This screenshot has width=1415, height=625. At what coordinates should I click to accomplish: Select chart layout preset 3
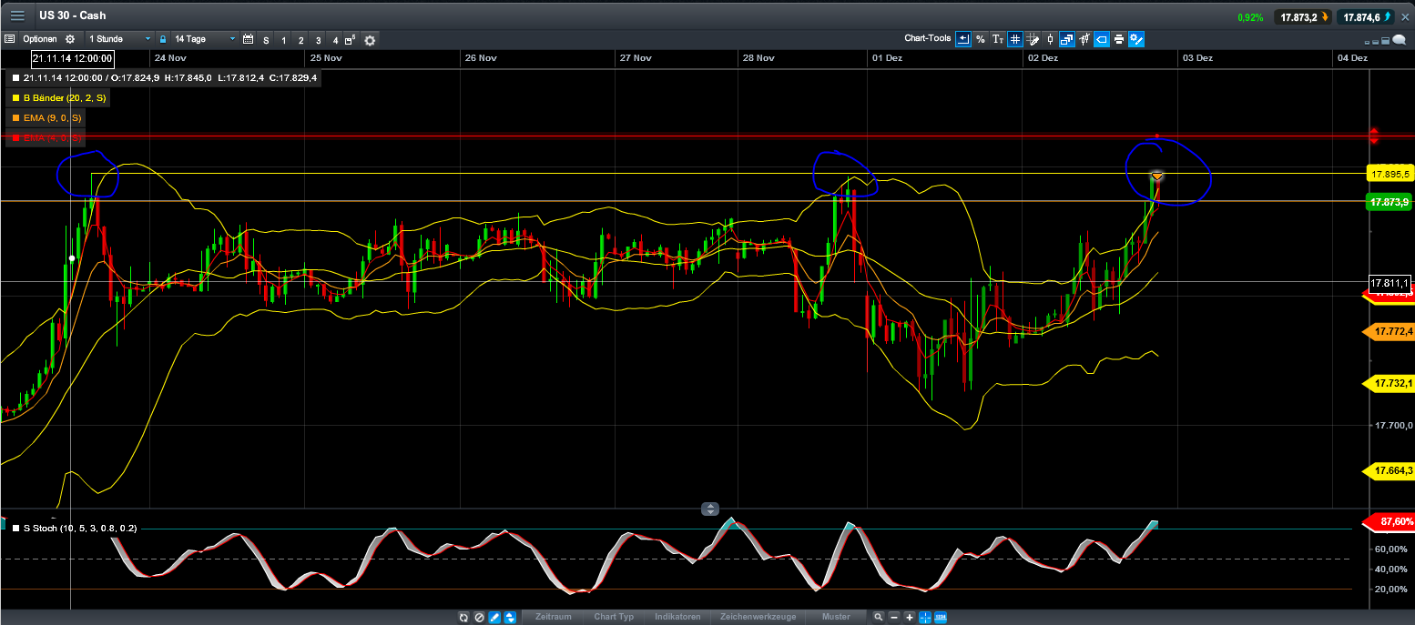click(x=318, y=39)
